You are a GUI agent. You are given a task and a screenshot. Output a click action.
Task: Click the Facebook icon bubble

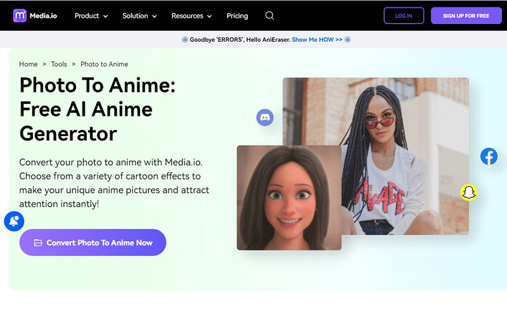click(489, 156)
